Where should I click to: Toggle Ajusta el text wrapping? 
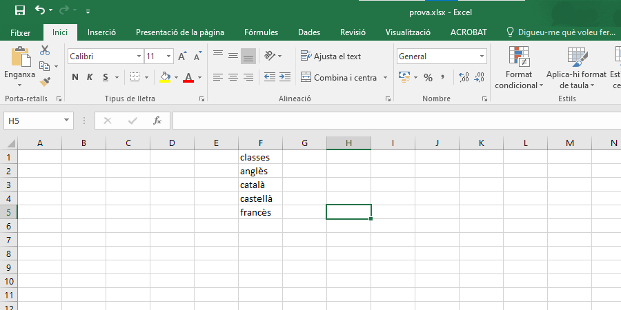click(x=331, y=56)
